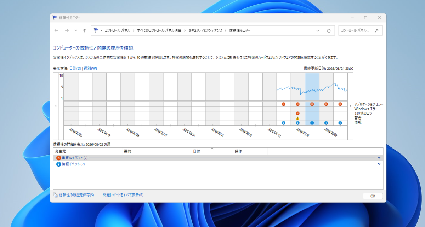Click the document icon beside 信頼性の履歴を保存

(x=55, y=195)
